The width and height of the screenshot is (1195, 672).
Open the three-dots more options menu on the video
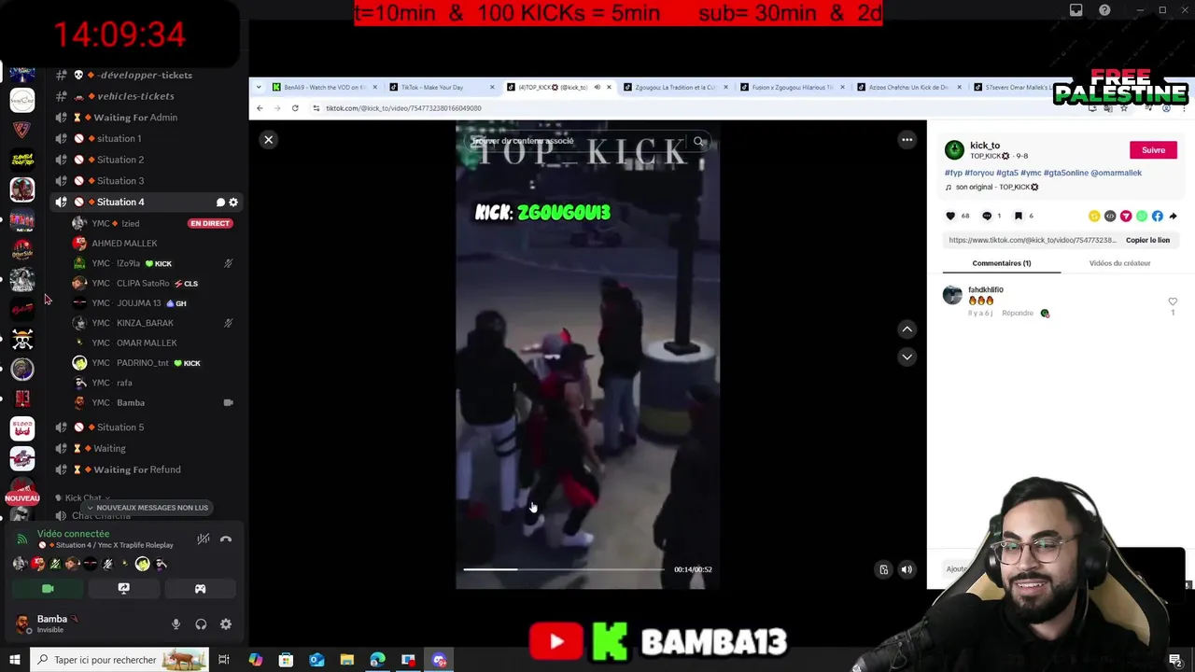coord(907,140)
